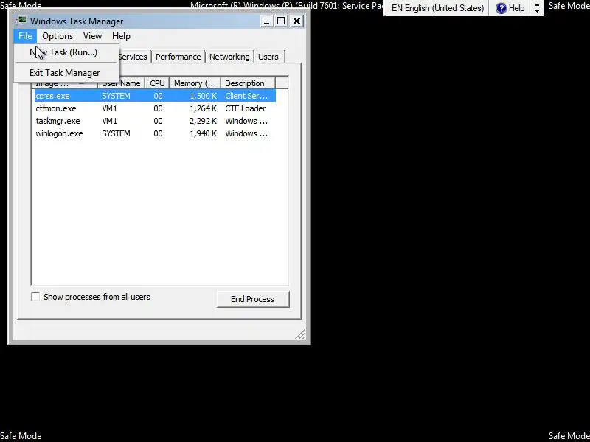
Task: Click the Task Manager title bar icon
Action: tap(22, 21)
